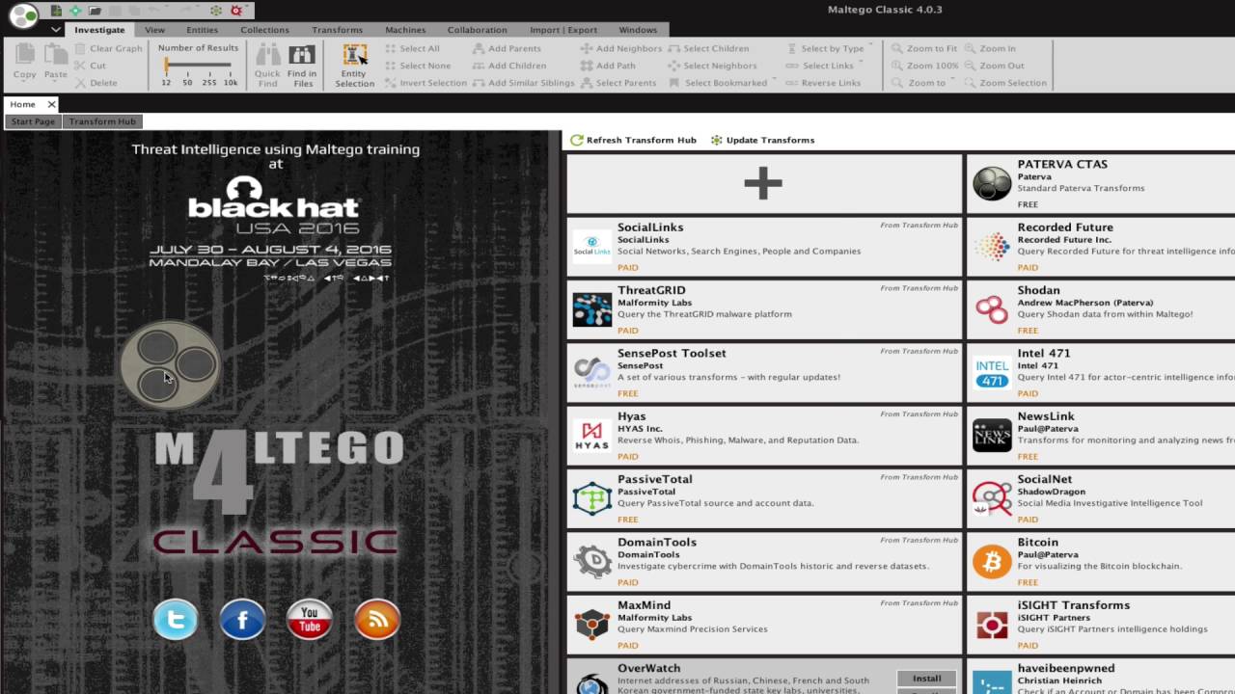Open the Machines ribbon tab

405,30
